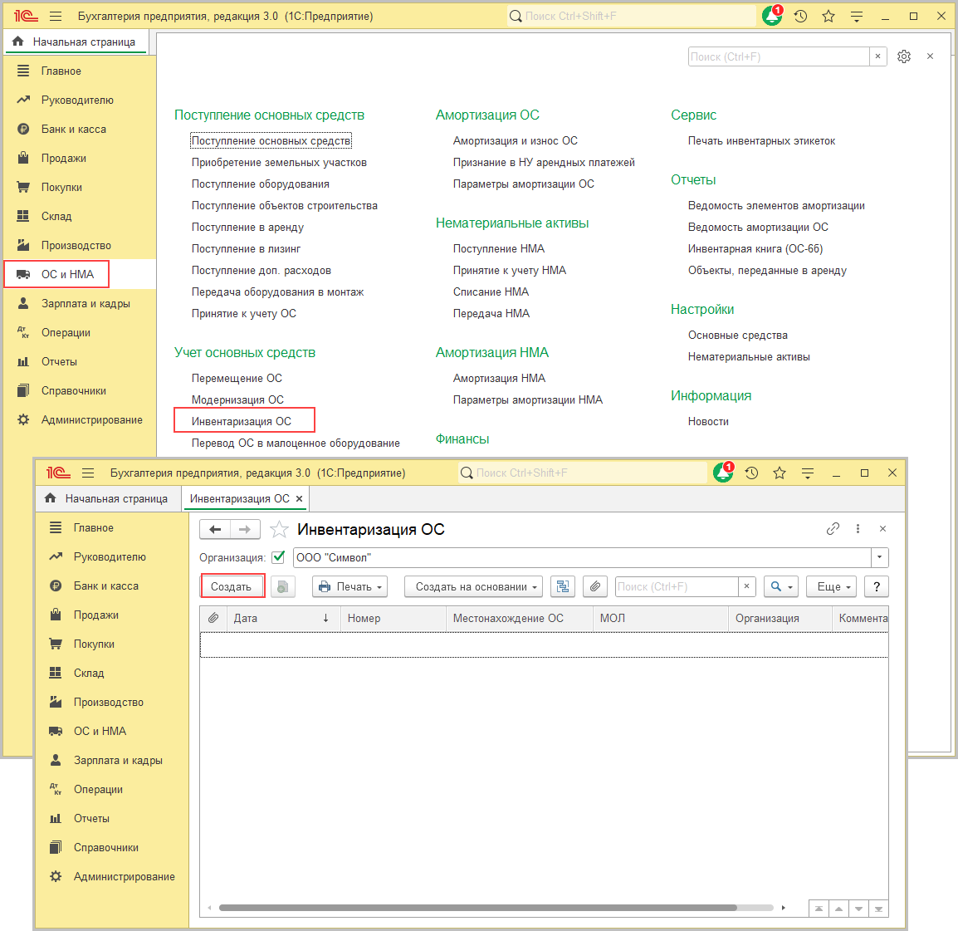Sort by the Местонахождение ОС column header
This screenshot has height=931, width=958.
[520, 618]
